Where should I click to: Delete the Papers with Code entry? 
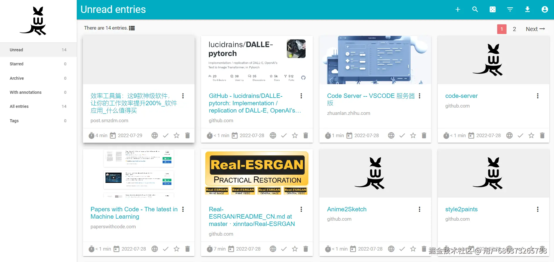click(187, 249)
